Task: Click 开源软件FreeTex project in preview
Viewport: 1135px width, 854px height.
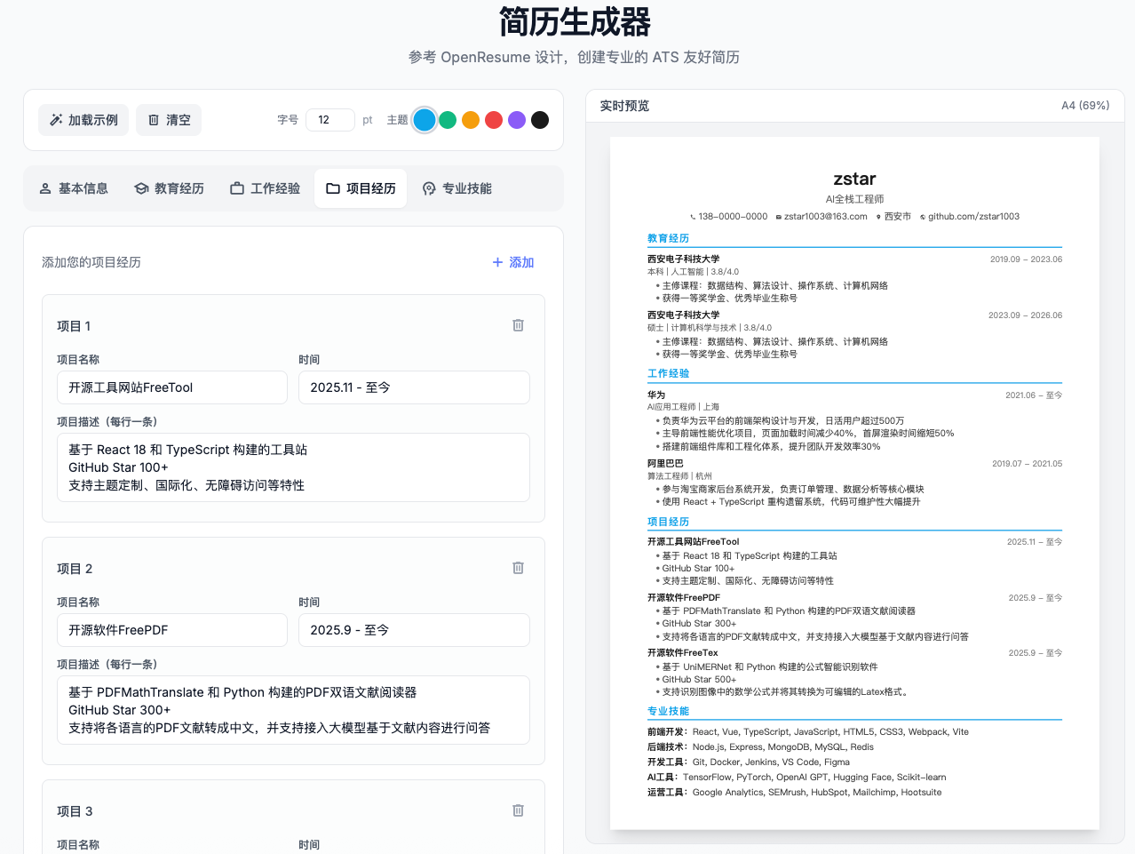Action: 683,652
